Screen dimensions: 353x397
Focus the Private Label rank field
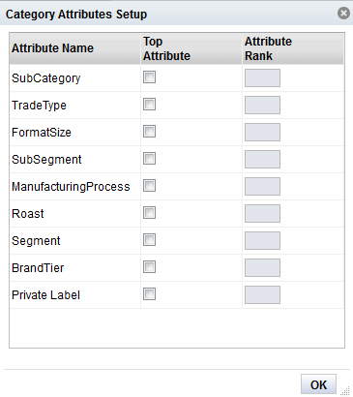click(262, 294)
